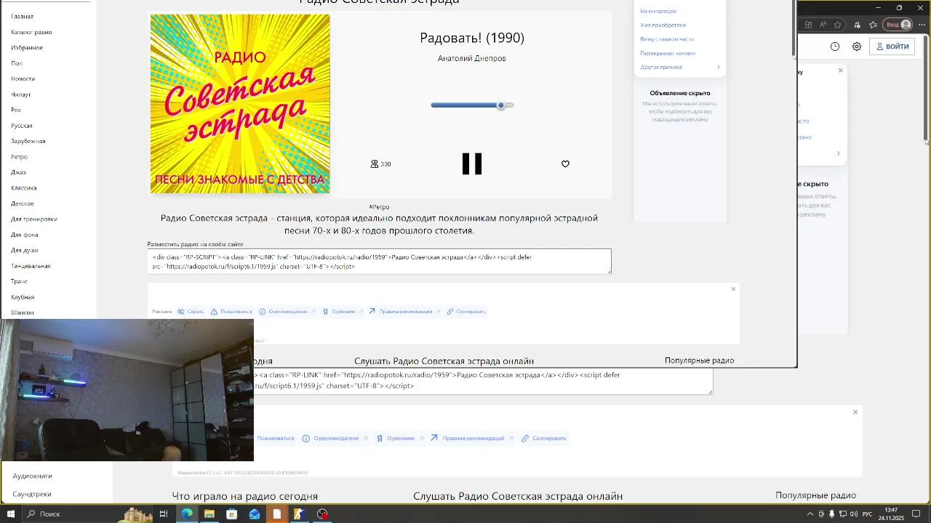
Task: Select the Транс genre in sidebar
Action: pos(19,281)
